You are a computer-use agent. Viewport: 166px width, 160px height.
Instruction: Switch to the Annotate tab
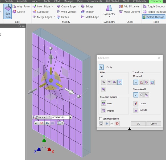[22, 1]
